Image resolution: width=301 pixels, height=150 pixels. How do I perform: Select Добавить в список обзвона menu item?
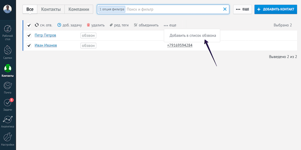(x=192, y=35)
